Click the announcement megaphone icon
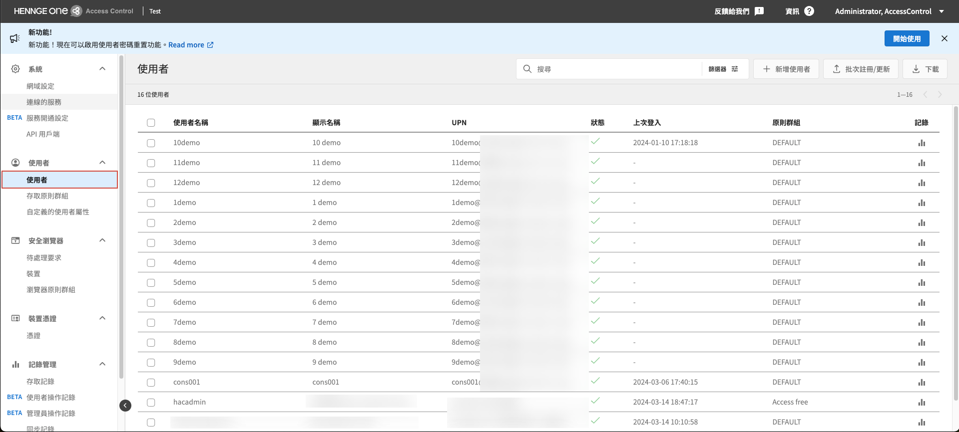 tap(15, 38)
